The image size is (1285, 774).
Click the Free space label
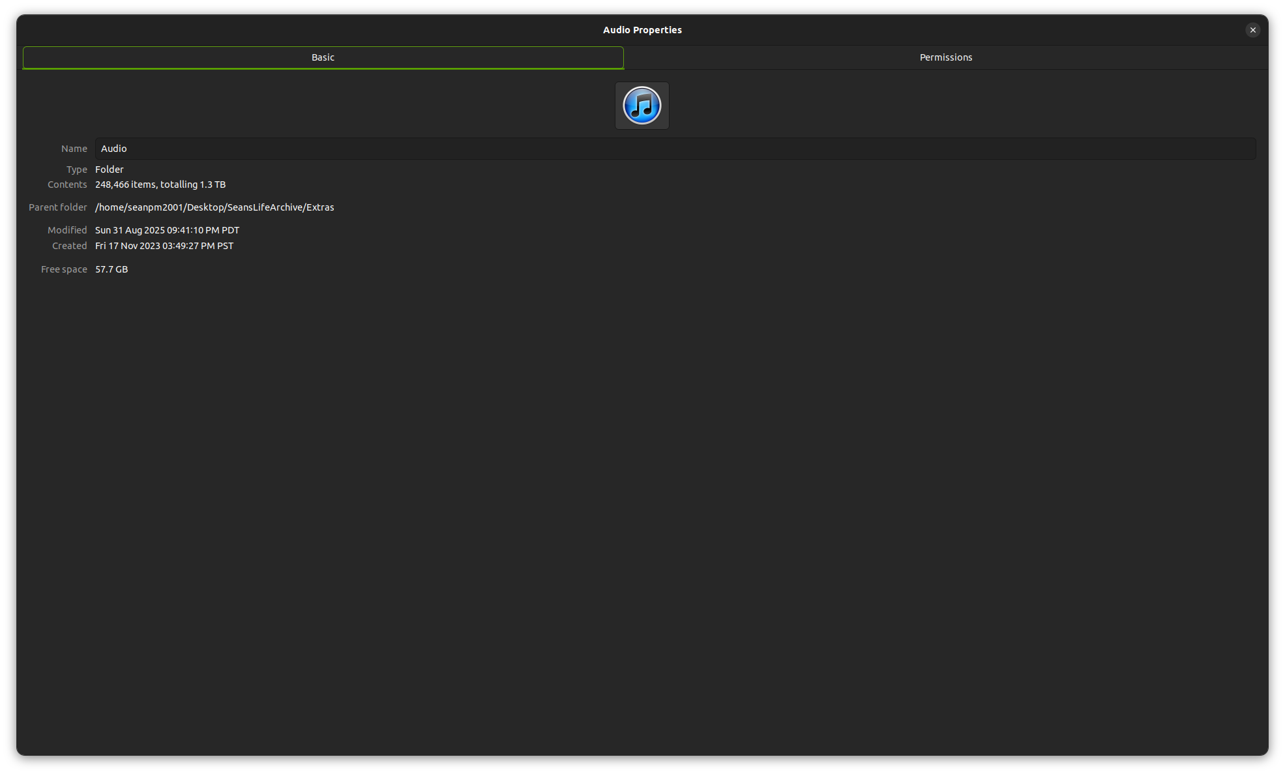64,269
